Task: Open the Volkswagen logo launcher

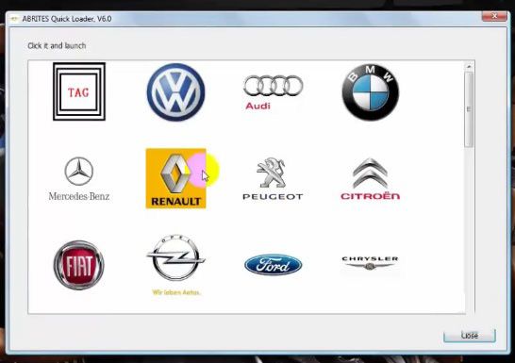Action: (x=175, y=92)
